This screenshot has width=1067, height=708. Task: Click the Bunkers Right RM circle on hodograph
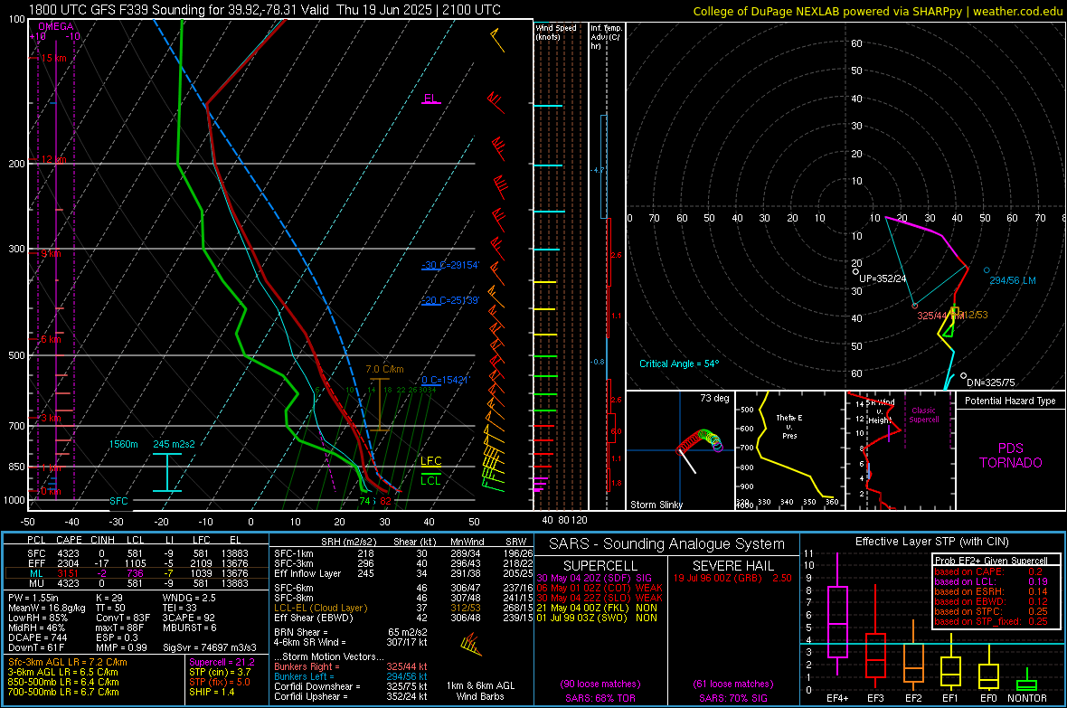pos(914,306)
